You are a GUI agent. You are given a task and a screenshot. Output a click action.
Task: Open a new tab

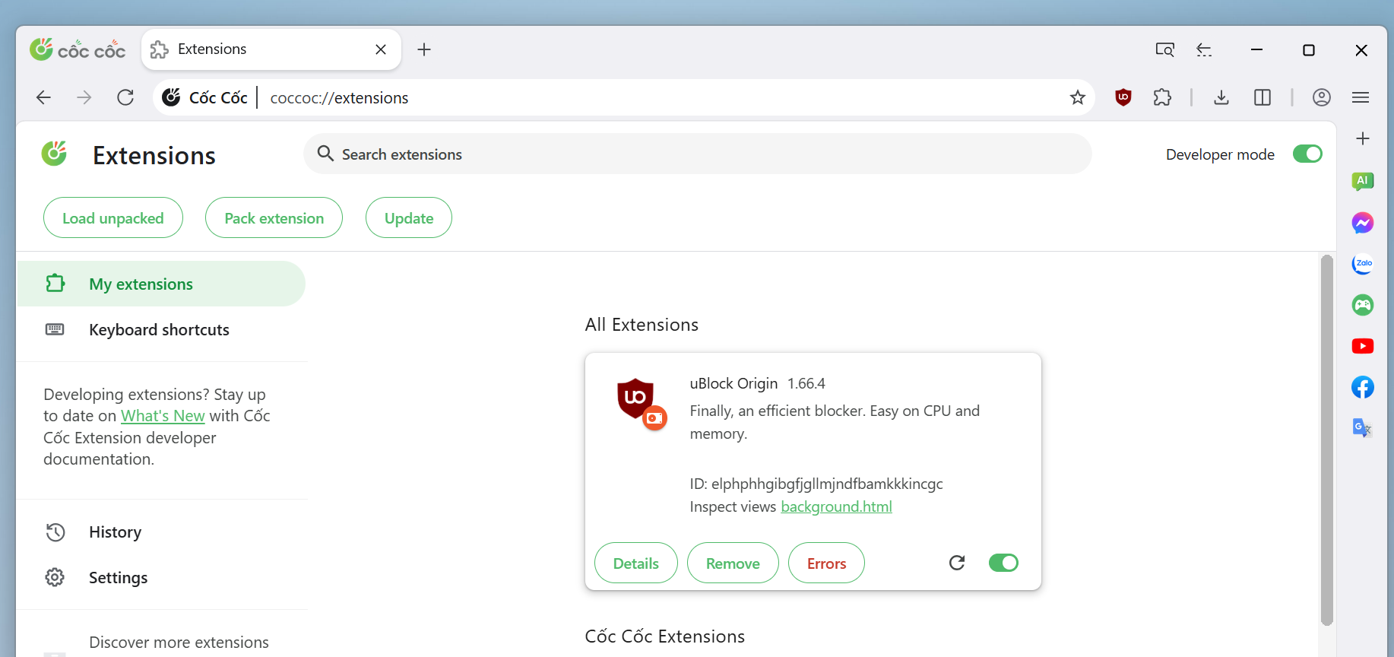tap(424, 49)
